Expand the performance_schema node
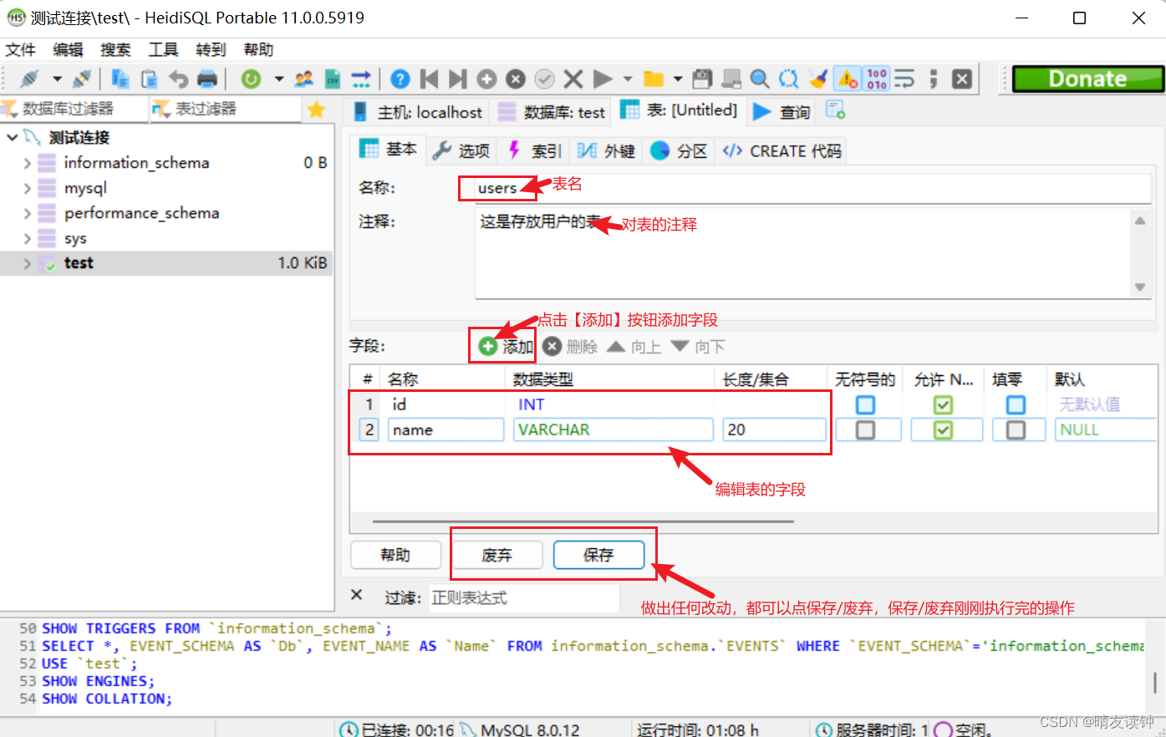Screen dimensions: 1166x737 click(27, 212)
